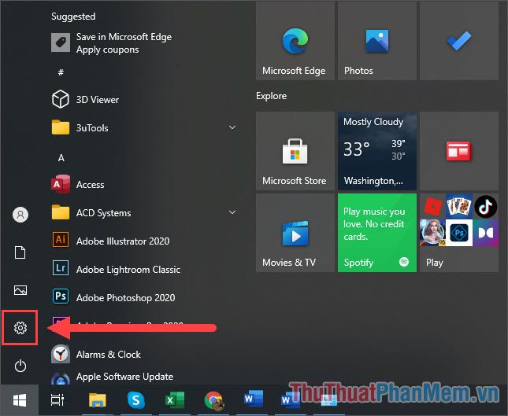
Task: Open the Documents icon in sidebar
Action: 20,252
